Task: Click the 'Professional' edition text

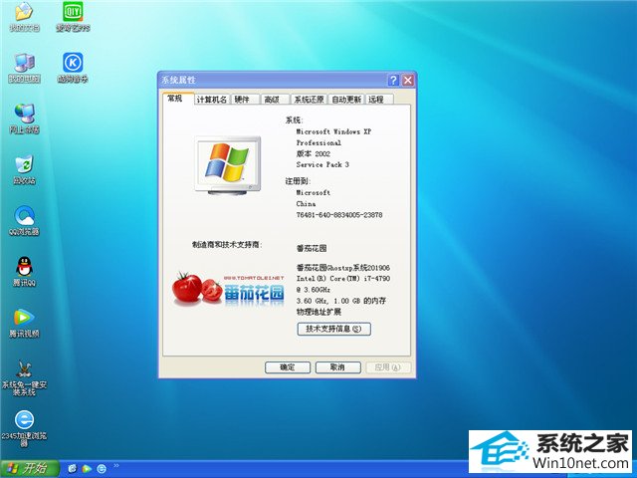Action: (318, 142)
